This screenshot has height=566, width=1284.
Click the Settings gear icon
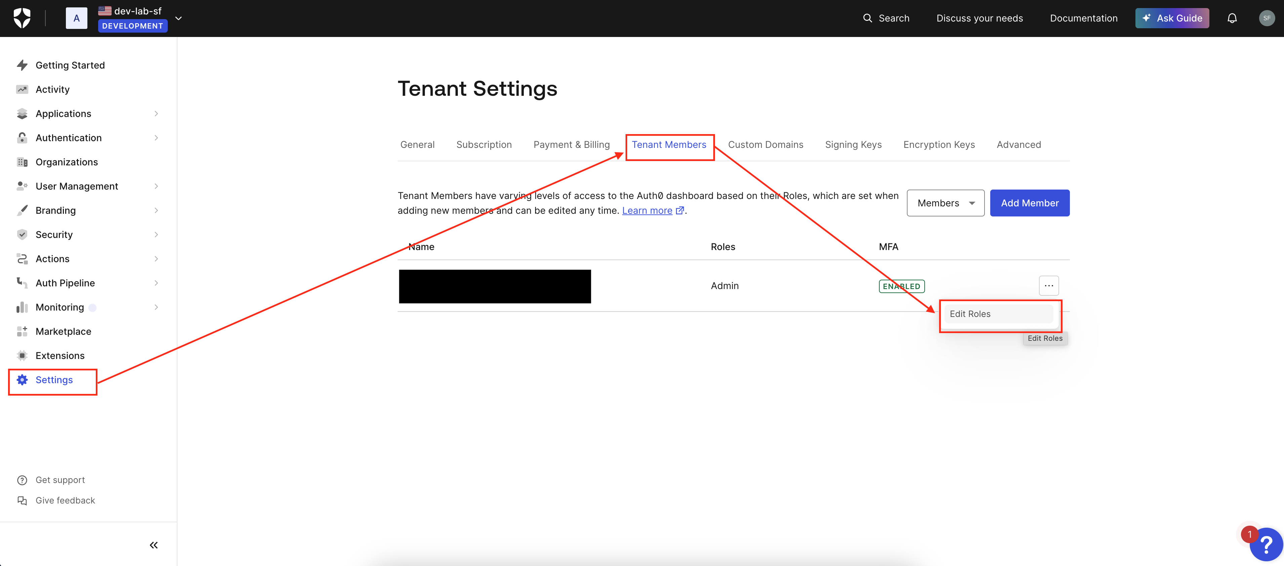[x=22, y=380]
